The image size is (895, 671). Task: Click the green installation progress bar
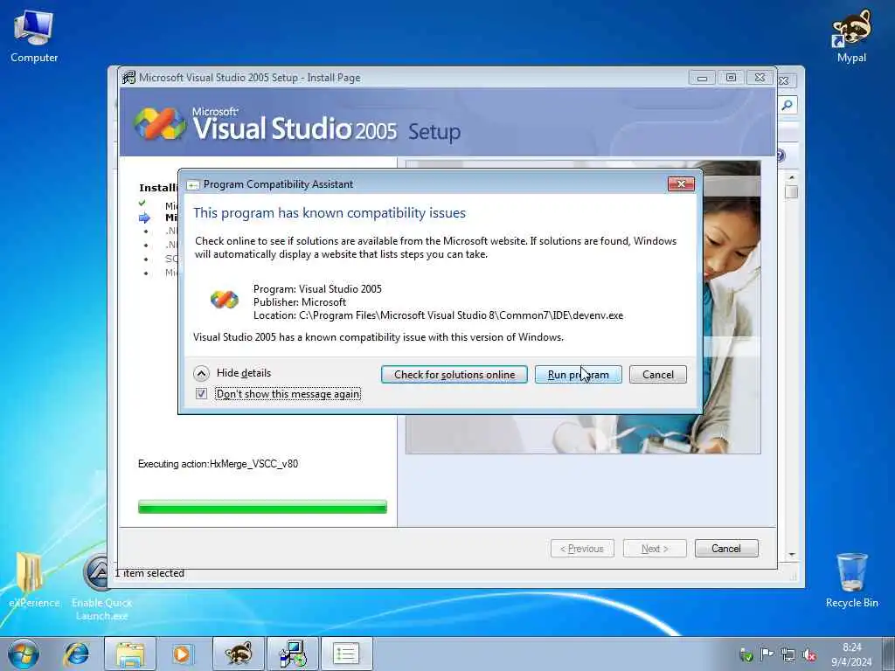click(262, 507)
